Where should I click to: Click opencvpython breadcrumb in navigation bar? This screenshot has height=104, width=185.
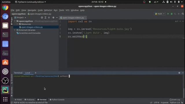[18, 14]
